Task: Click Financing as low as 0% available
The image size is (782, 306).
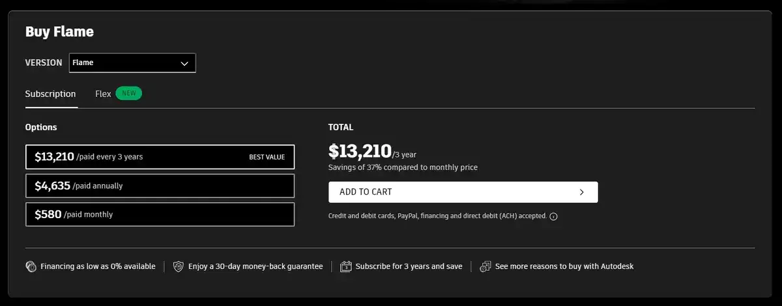Action: 98,266
